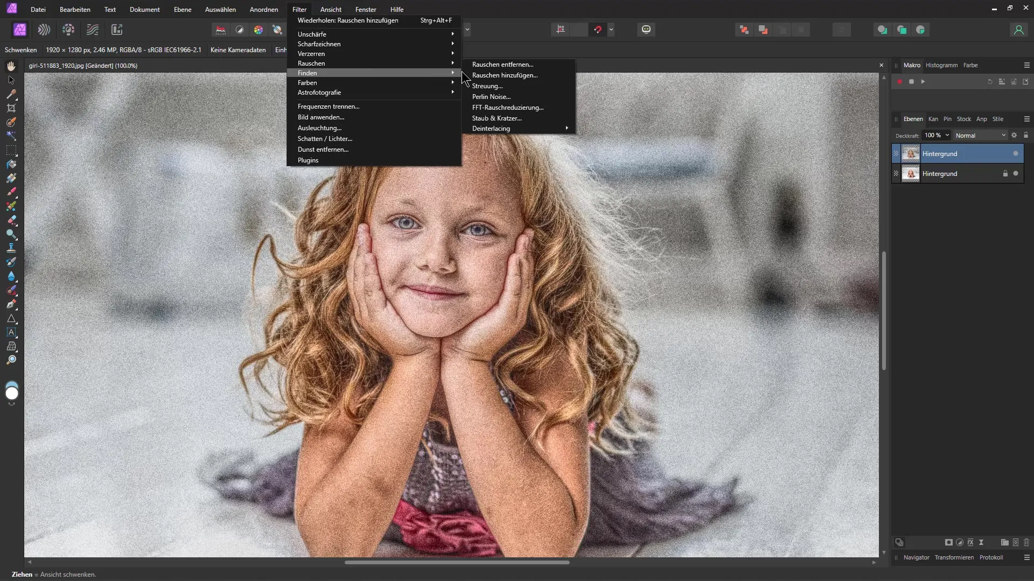This screenshot has height=581, width=1034.
Task: Select FFT-Rauschreduzierung from noise submenu
Action: pyautogui.click(x=508, y=107)
